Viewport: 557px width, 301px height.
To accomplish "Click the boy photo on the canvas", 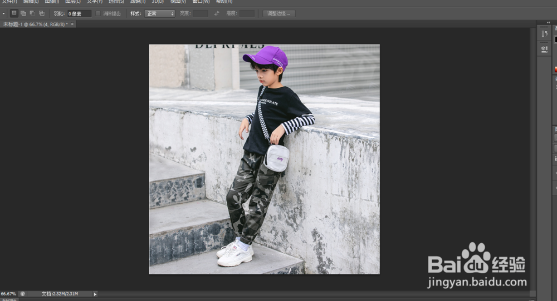I will 264,159.
